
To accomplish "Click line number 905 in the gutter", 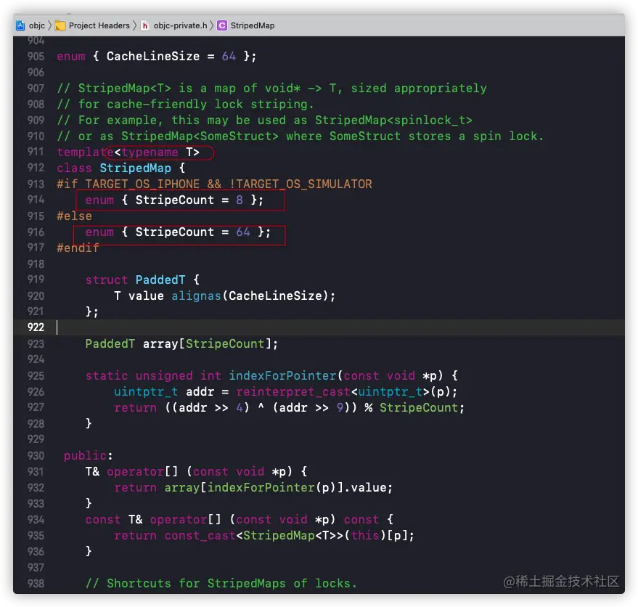I will click(36, 56).
